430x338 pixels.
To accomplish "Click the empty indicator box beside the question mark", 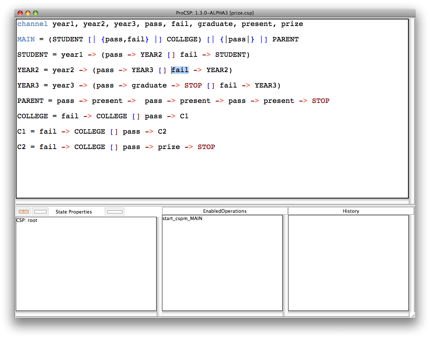I will pos(40,211).
